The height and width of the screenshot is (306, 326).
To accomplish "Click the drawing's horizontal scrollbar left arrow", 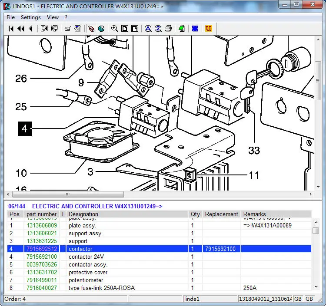I will click(x=8, y=194).
